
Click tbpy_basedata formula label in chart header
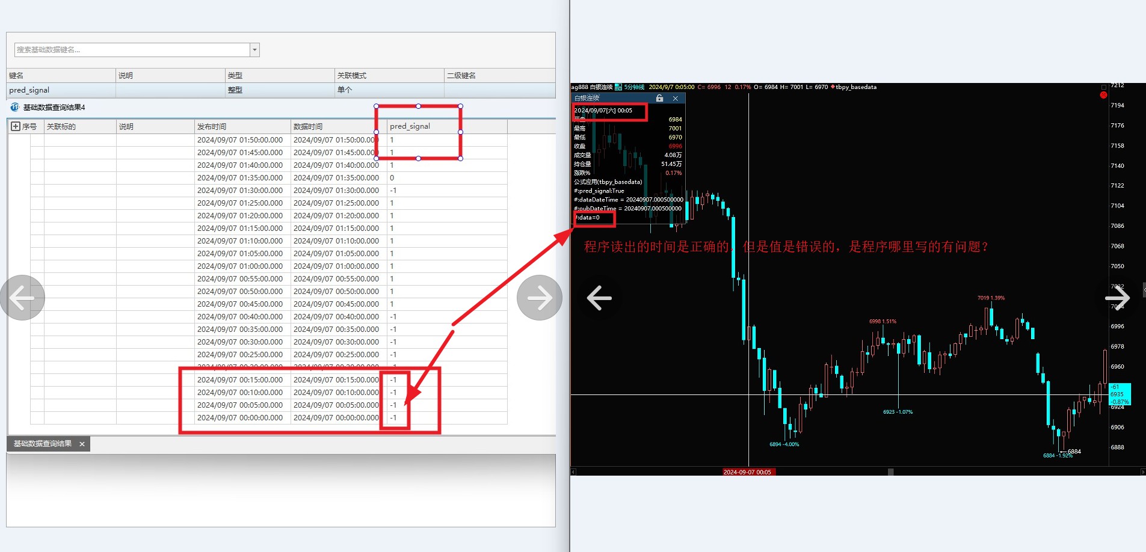(x=856, y=87)
